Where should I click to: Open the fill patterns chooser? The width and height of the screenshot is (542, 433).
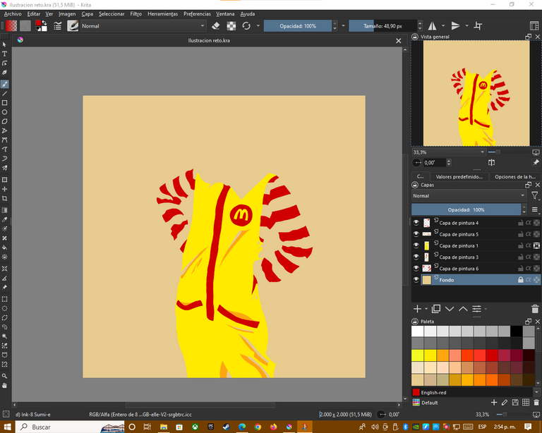(x=25, y=26)
